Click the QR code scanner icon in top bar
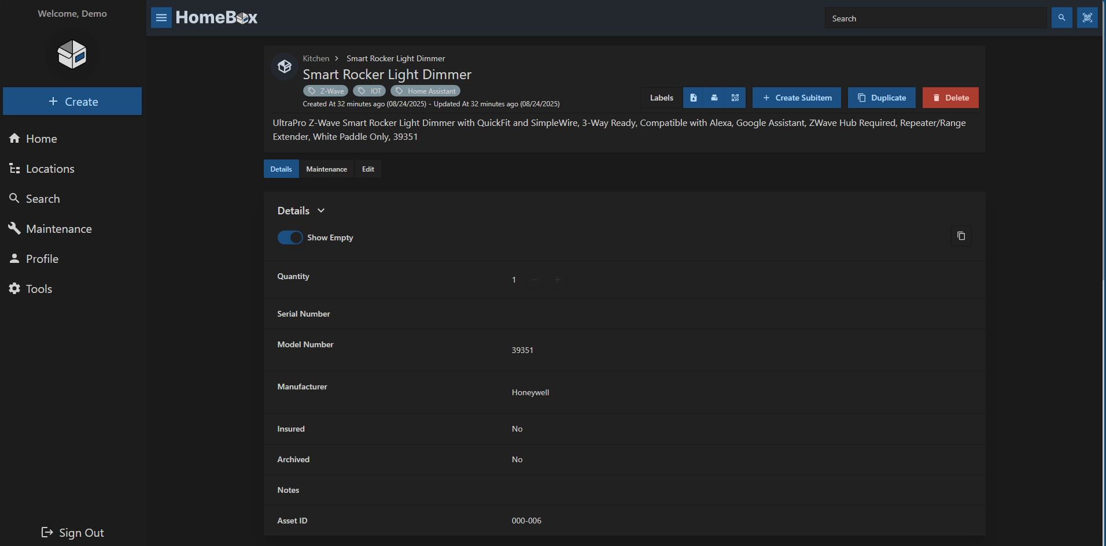Image resolution: width=1106 pixels, height=546 pixels. click(1087, 17)
